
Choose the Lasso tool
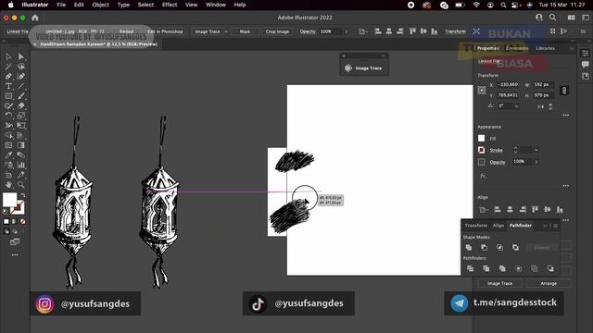point(21,67)
